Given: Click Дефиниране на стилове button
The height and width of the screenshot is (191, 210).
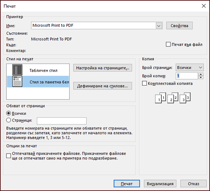Looking at the screenshot, I should (103, 86).
